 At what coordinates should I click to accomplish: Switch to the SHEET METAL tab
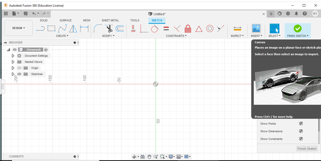coord(110,20)
